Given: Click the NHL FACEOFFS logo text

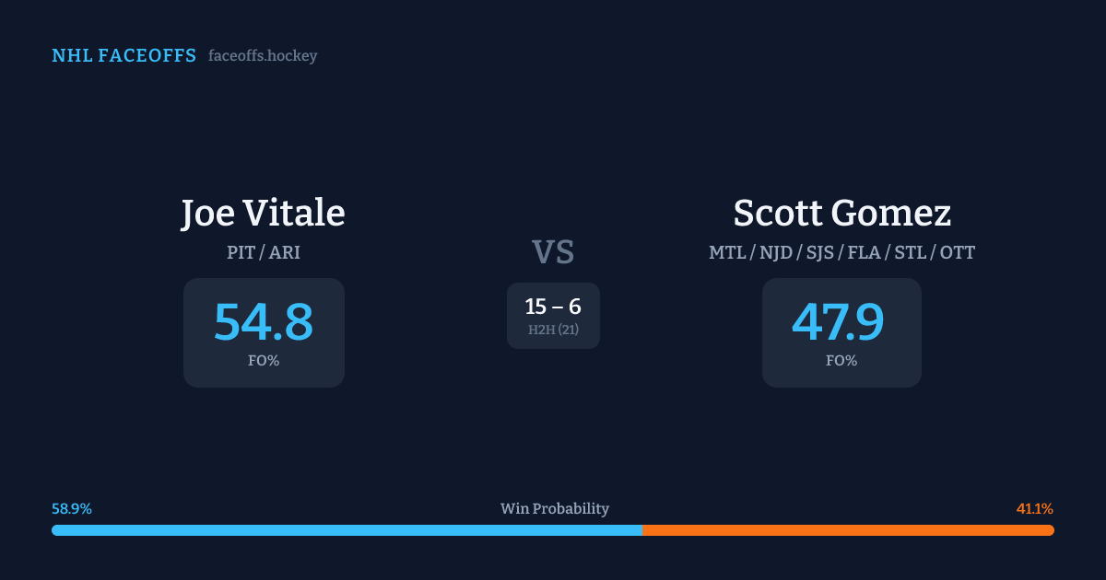Looking at the screenshot, I should pos(124,56).
